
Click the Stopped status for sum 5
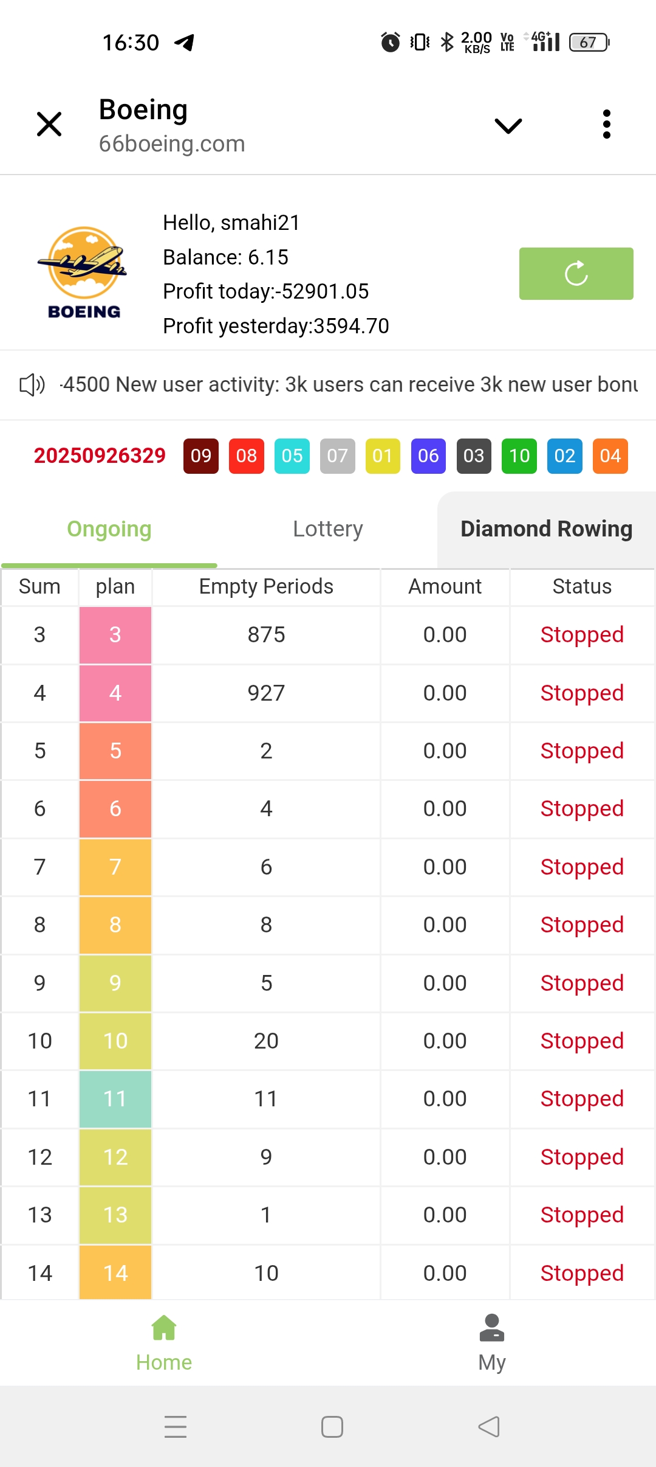[581, 751]
